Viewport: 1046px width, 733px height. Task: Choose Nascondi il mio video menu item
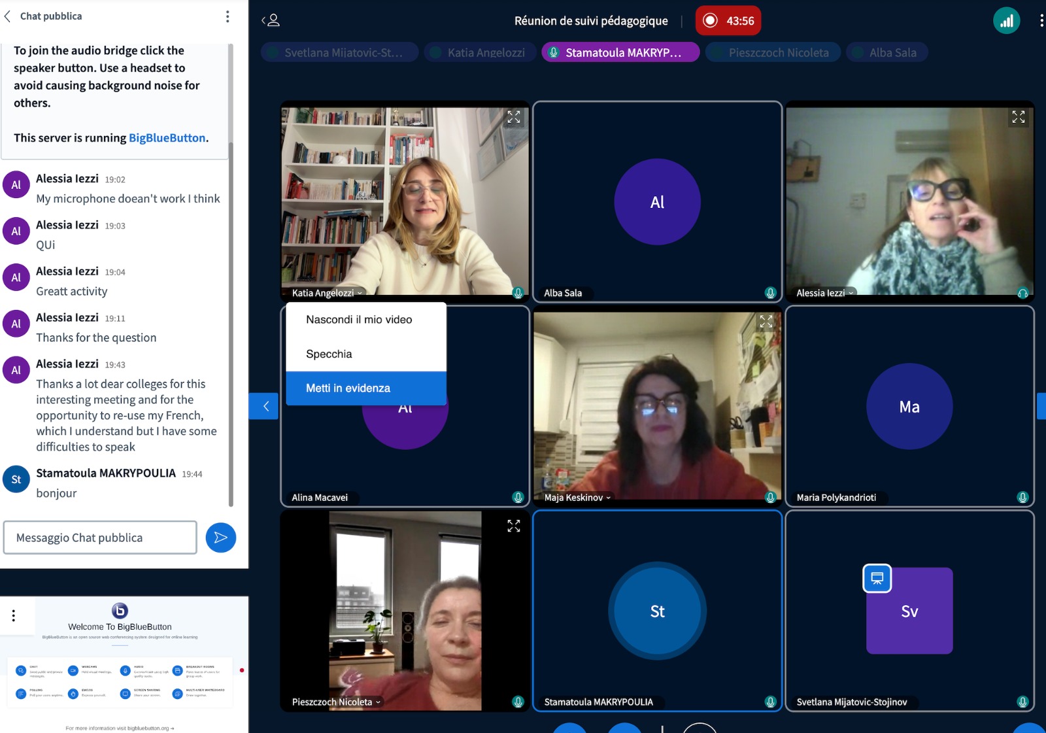pyautogui.click(x=366, y=320)
